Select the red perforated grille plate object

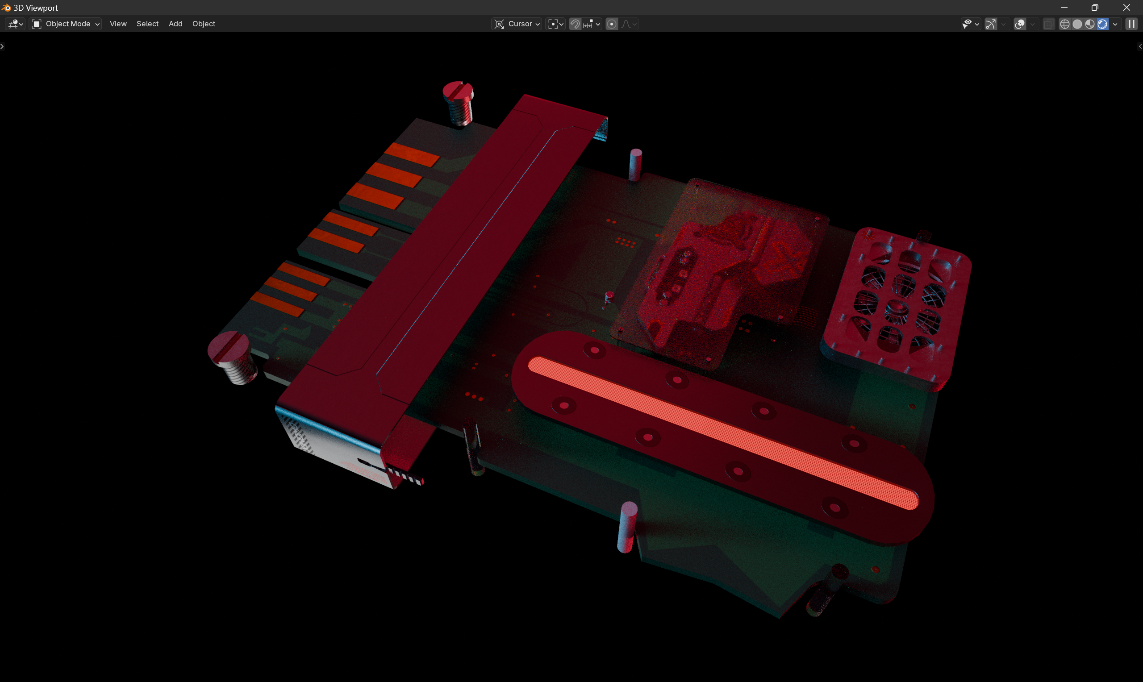[896, 309]
